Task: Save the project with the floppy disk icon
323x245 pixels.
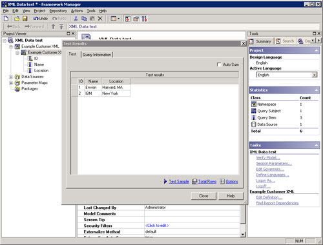Action: 25,19
